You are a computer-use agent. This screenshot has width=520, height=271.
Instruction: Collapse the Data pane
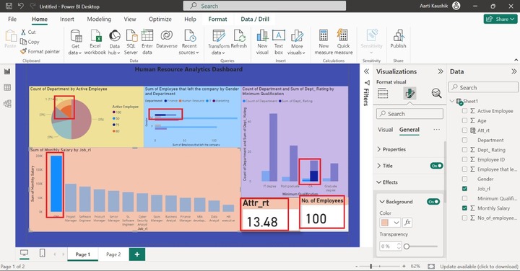tap(513, 71)
